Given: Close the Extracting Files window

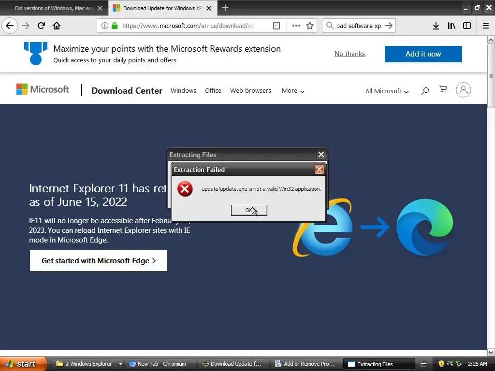Looking at the screenshot, I should click(x=321, y=154).
